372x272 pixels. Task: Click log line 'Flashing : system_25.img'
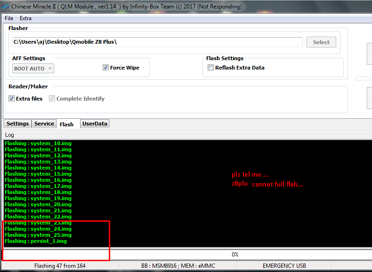(x=38, y=235)
